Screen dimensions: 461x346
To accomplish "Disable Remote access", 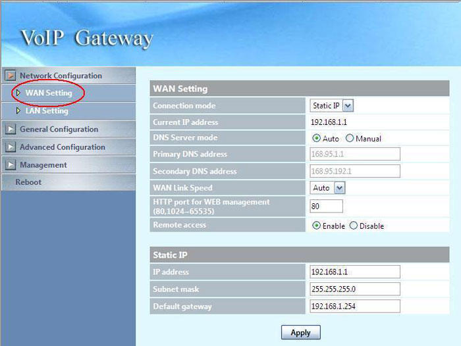I will [x=354, y=226].
